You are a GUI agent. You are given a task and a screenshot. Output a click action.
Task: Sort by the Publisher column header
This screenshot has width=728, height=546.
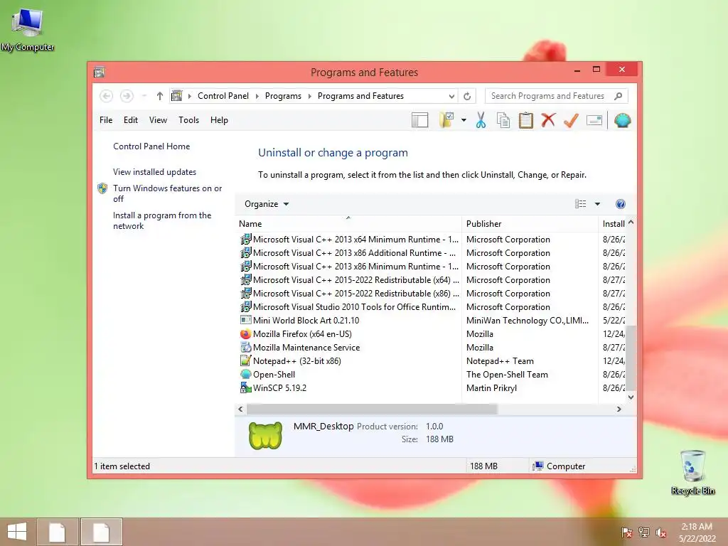pos(530,224)
